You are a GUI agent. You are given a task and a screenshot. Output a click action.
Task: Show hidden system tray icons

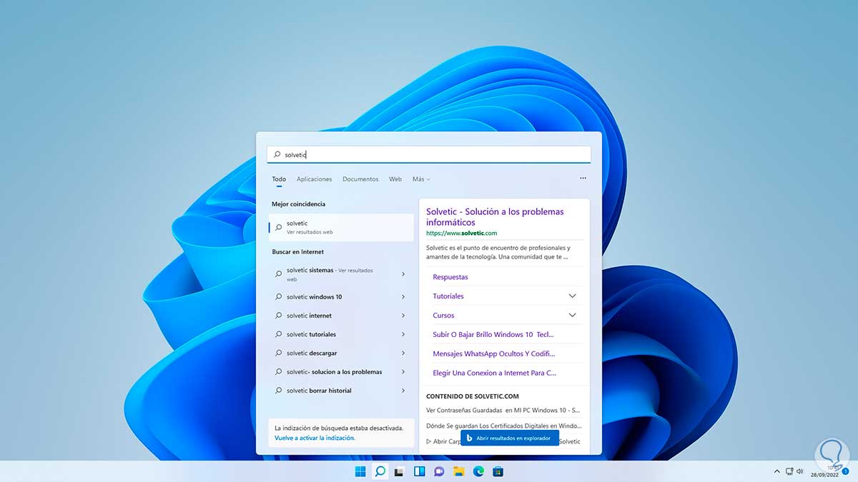tap(777, 472)
